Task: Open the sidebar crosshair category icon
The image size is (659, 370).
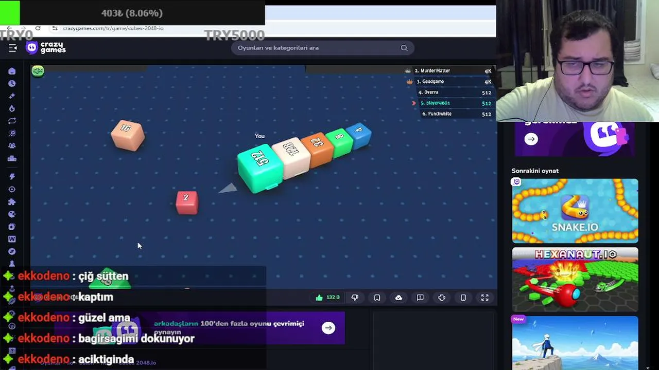Action: pyautogui.click(x=12, y=189)
